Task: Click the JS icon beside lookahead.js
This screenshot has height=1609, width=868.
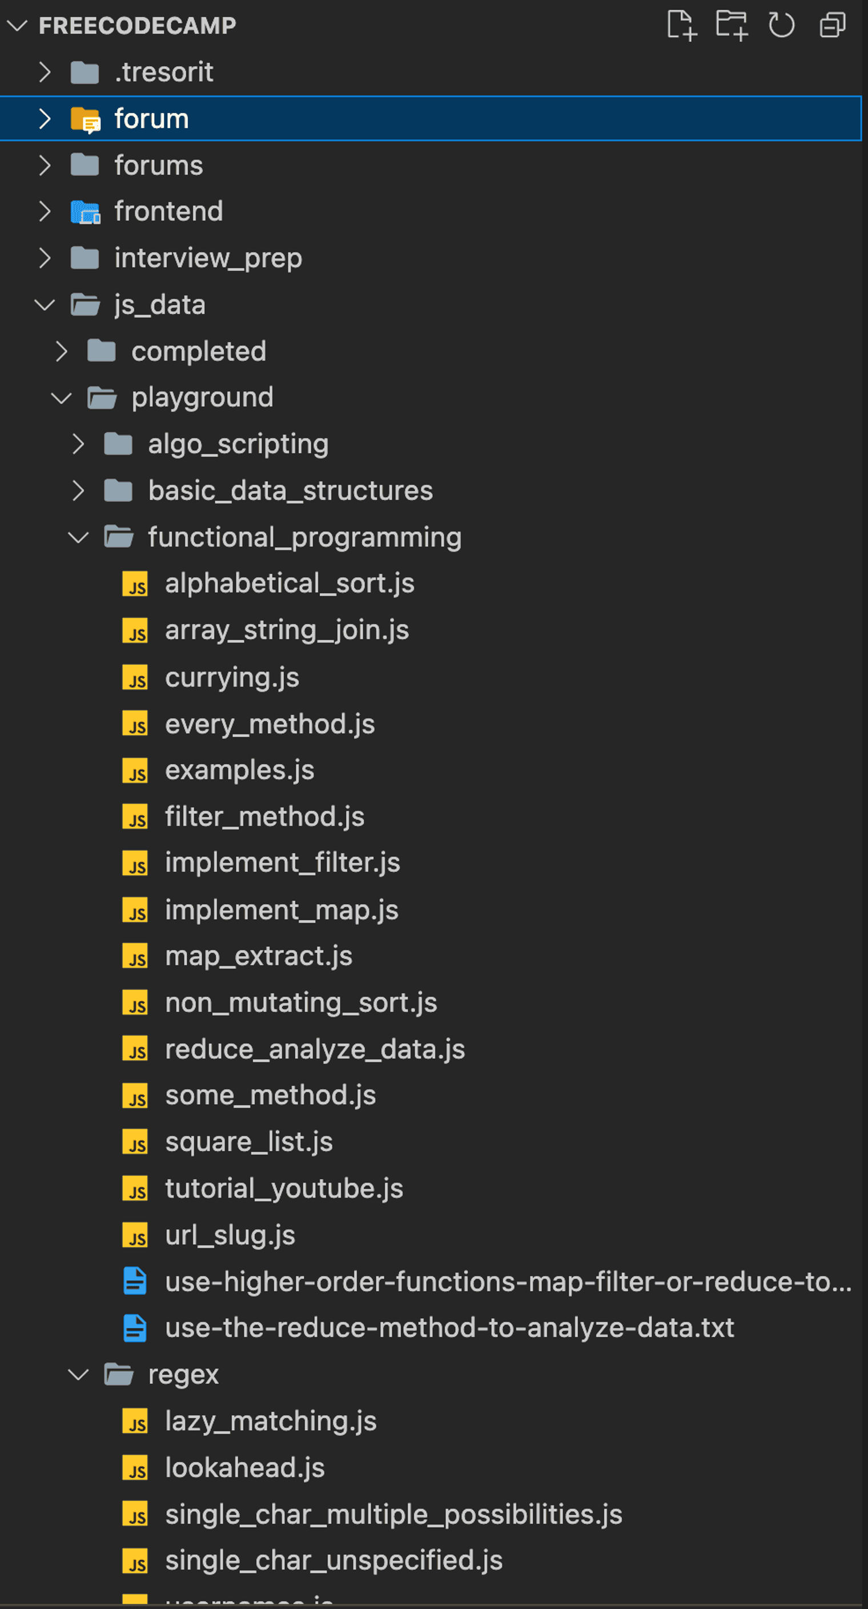Action: point(135,1468)
